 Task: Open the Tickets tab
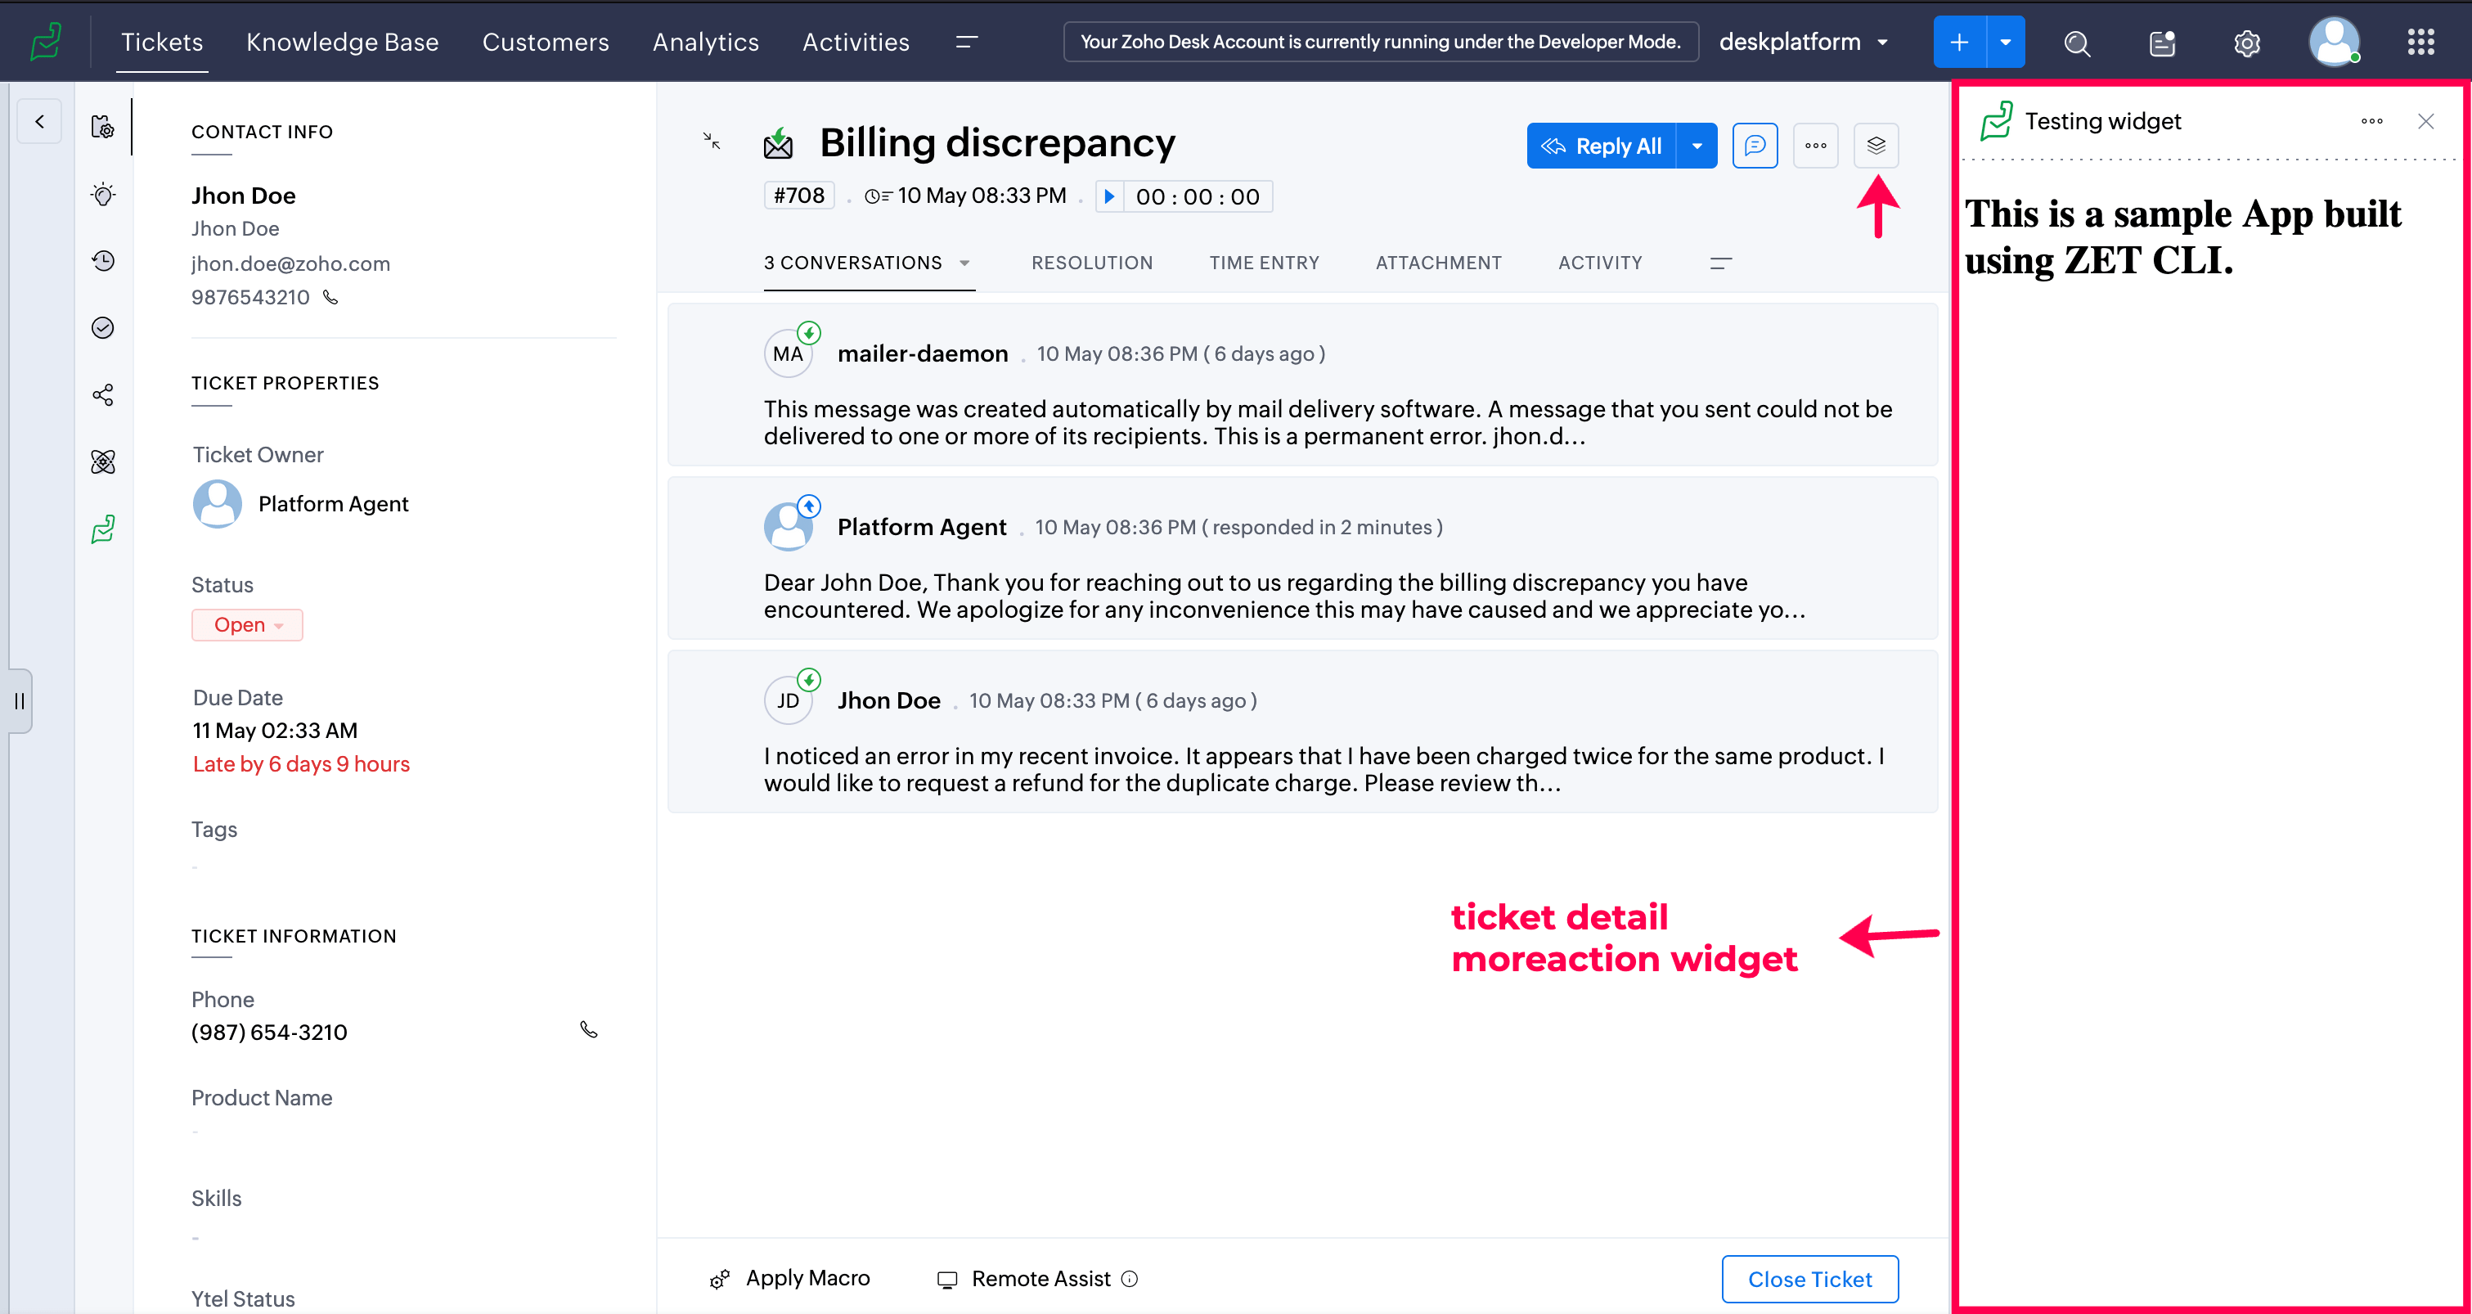click(162, 43)
